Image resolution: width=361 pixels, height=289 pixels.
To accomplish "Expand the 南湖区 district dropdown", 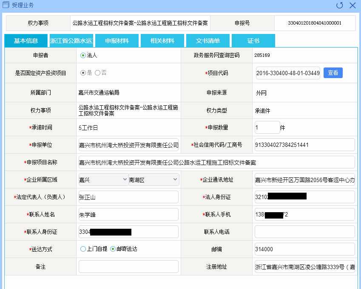I will point(153,180).
